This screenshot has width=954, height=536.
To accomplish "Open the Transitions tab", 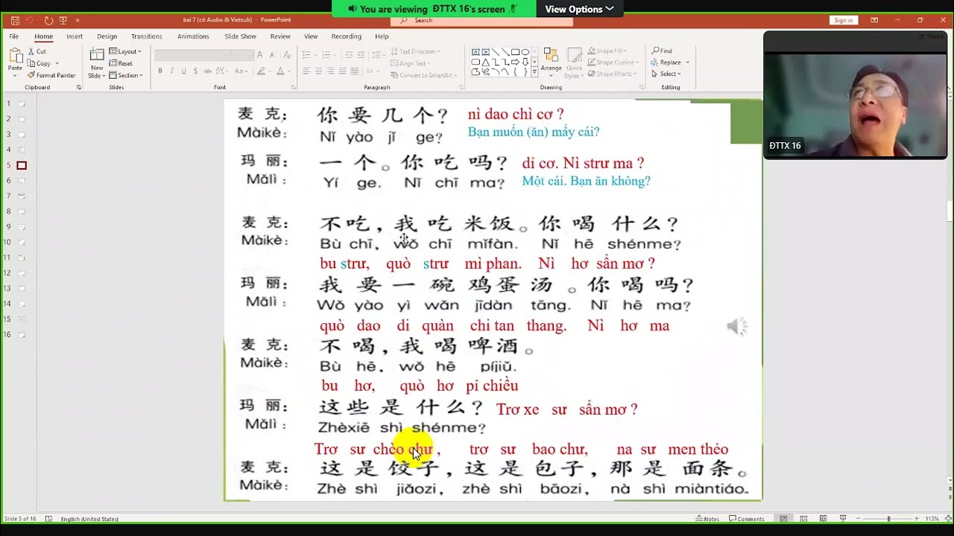I will point(146,36).
